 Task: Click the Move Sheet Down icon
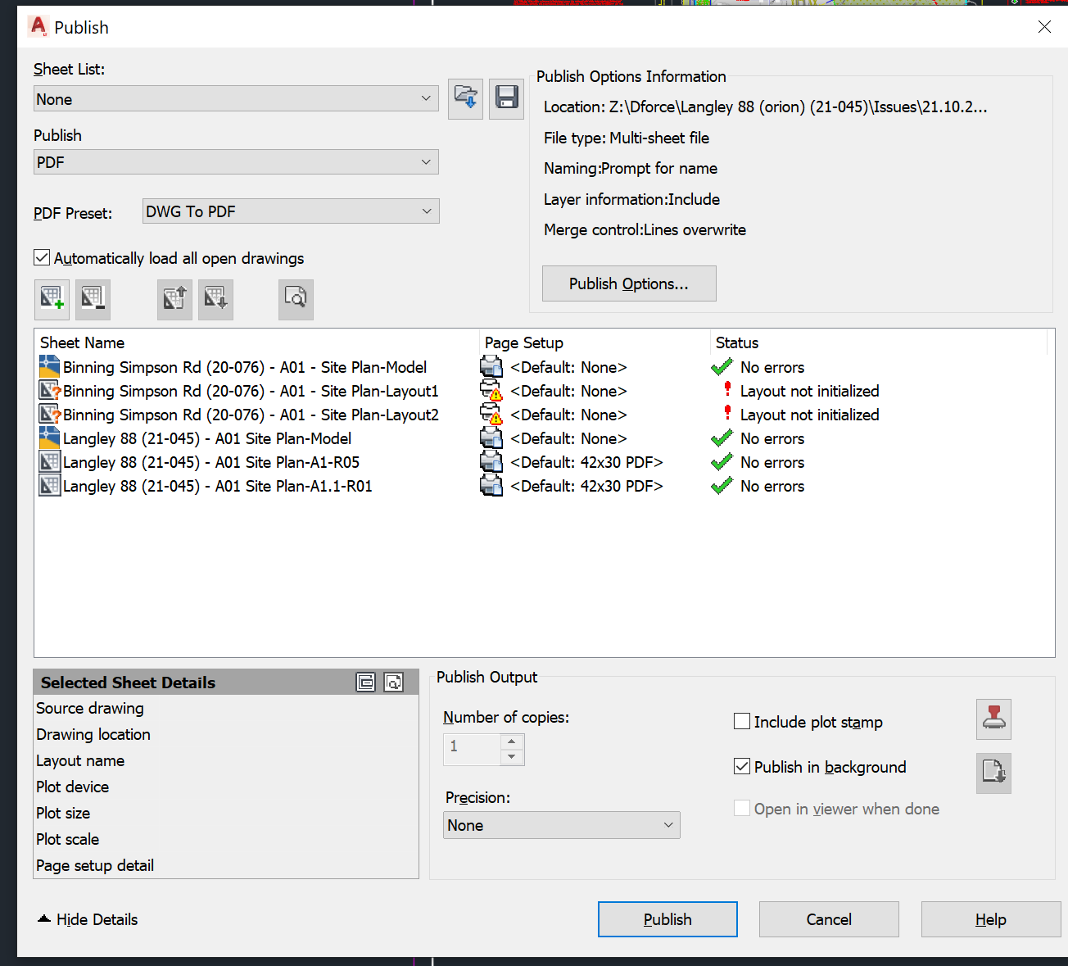coord(215,299)
